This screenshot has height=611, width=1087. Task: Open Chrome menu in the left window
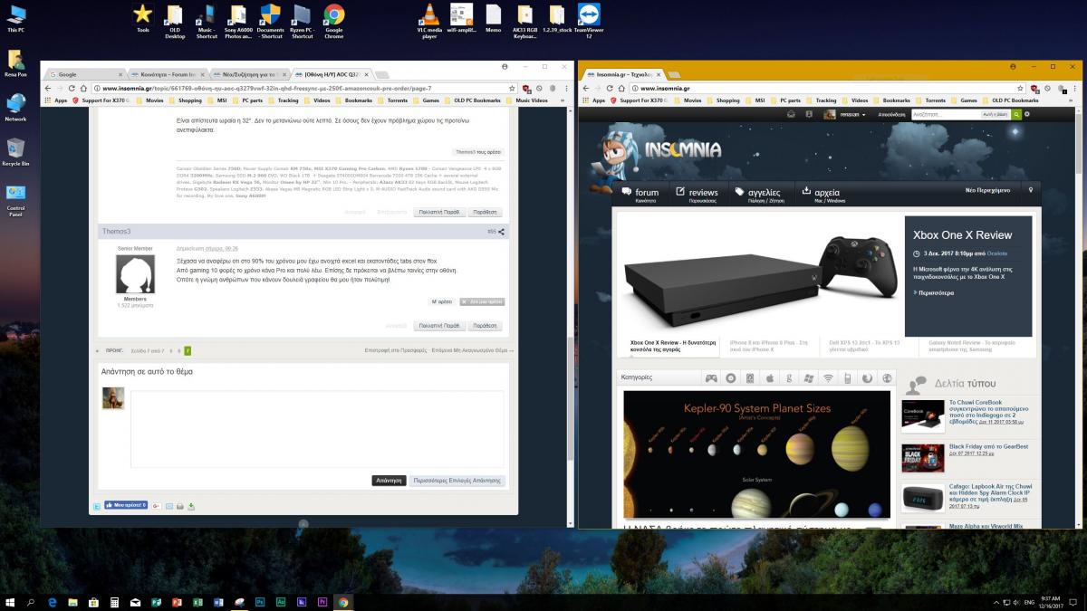click(564, 89)
